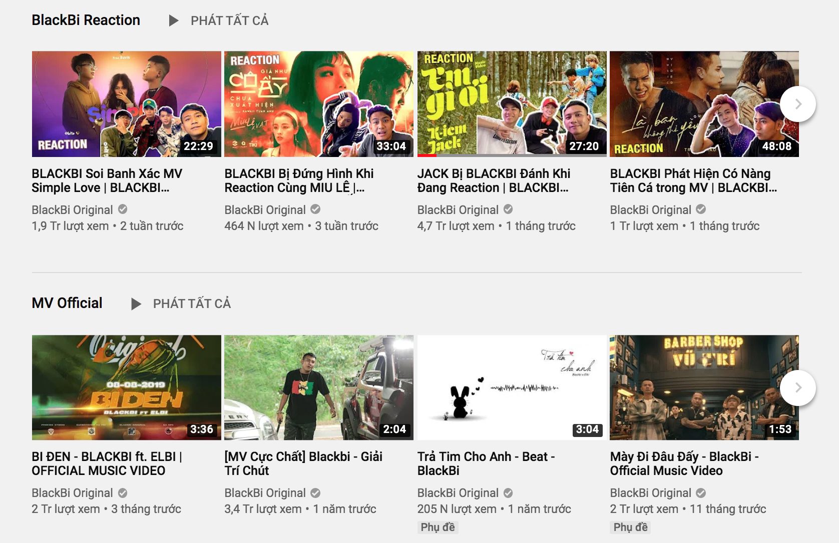Click verified badge under Simple Love reaction video
Screen dimensions: 839x543
(x=123, y=209)
